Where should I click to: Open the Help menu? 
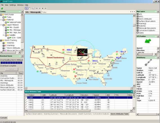tap(26, 5)
